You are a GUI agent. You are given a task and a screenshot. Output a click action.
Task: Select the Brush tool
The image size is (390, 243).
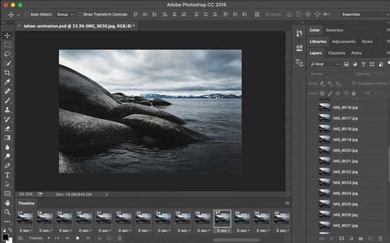pos(7,100)
